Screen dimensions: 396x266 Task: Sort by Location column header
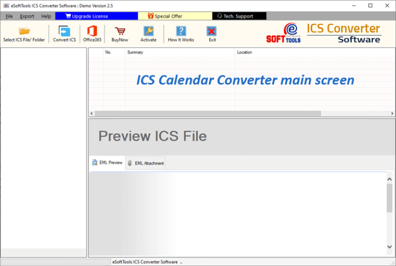(315, 52)
